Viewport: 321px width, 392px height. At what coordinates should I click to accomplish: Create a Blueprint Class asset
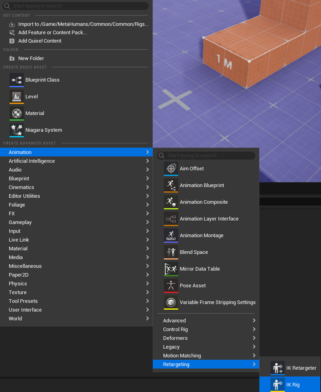coord(76,80)
